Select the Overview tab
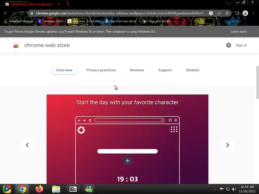This screenshot has width=259, height=194. pyautogui.click(x=64, y=70)
